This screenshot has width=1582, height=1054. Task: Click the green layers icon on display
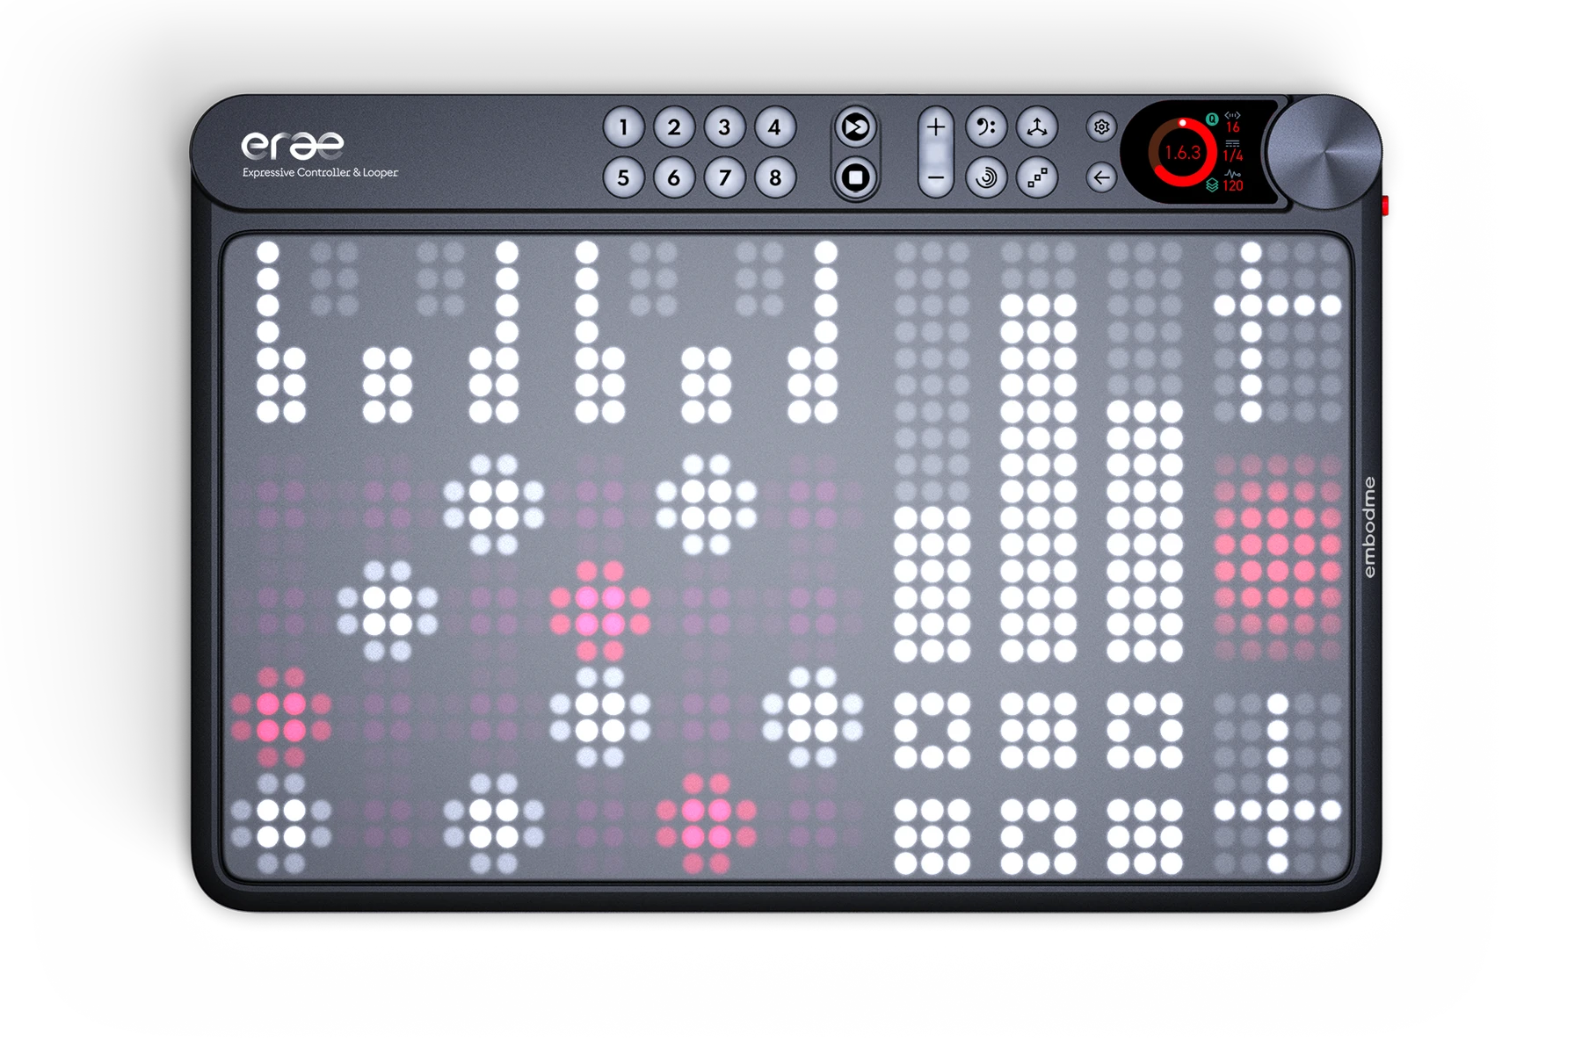pos(1212,185)
